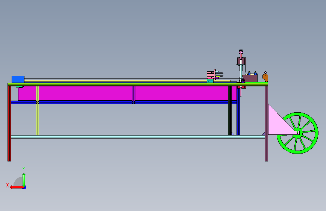Viewport: 326px width, 211px height.
Task: Pick the pale yellow vertical post
Action: tap(38, 110)
